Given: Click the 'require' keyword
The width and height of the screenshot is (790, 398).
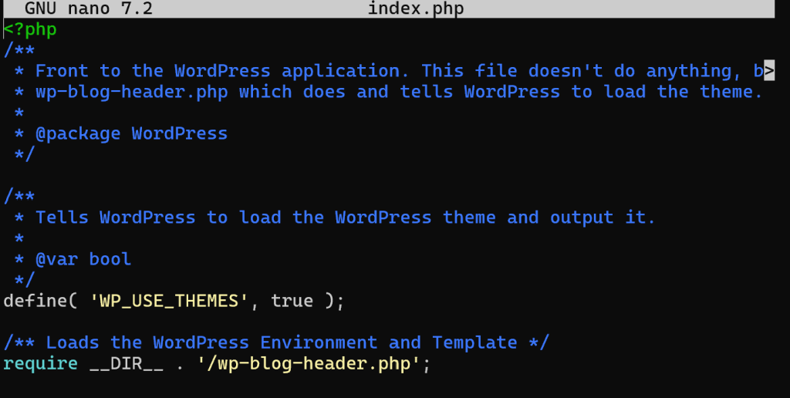Looking at the screenshot, I should click(40, 363).
